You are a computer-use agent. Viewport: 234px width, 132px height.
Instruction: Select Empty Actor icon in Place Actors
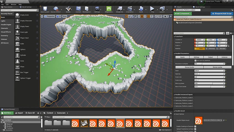pyautogui.click(x=17, y=15)
